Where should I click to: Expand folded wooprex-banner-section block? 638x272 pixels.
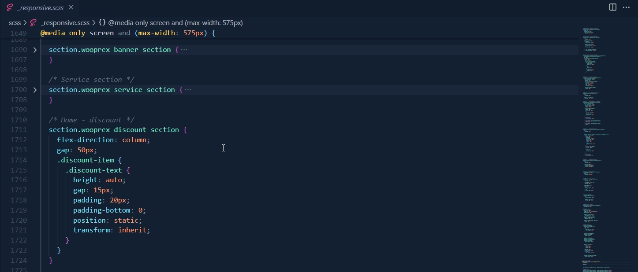[x=35, y=50]
